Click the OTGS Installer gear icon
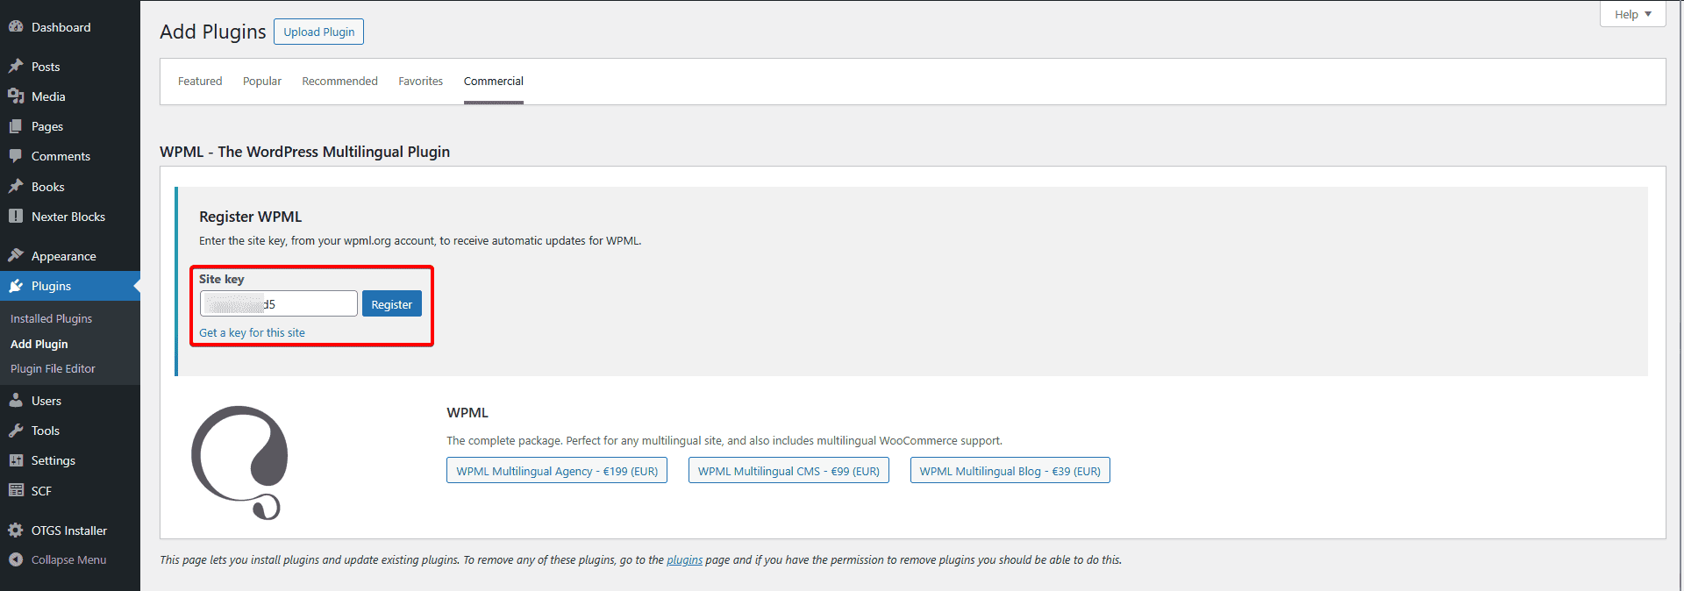1684x591 pixels. (16, 530)
